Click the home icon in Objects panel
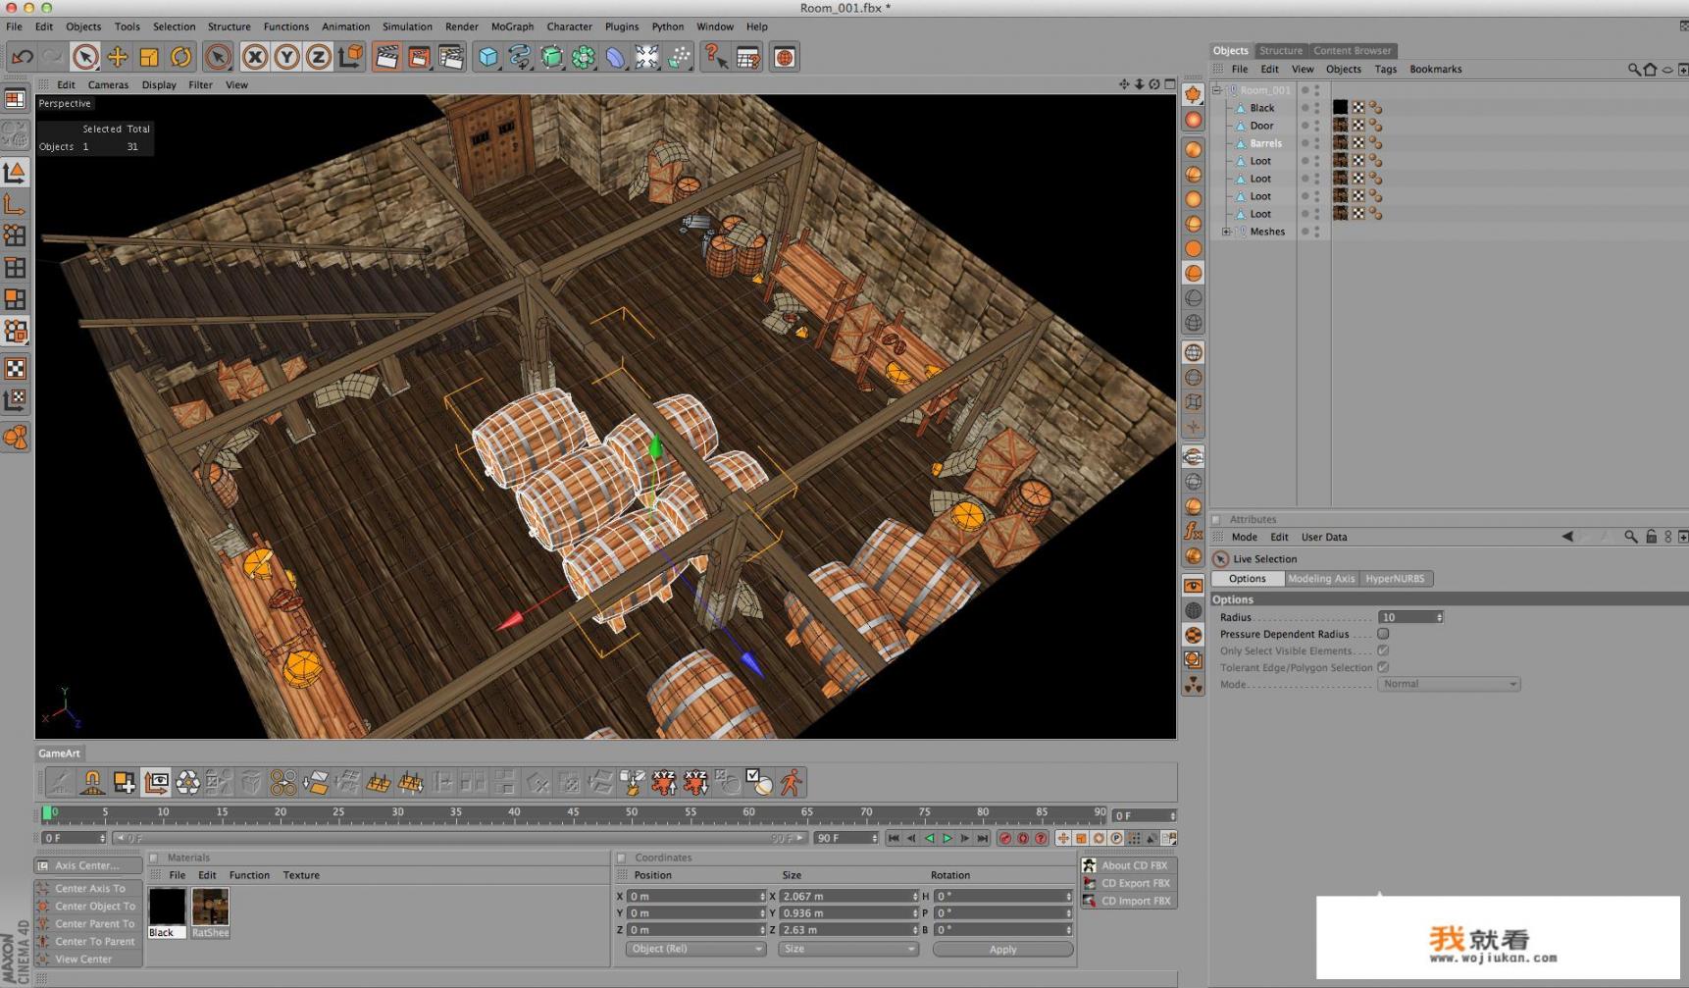The height and width of the screenshot is (988, 1689). 1650,70
